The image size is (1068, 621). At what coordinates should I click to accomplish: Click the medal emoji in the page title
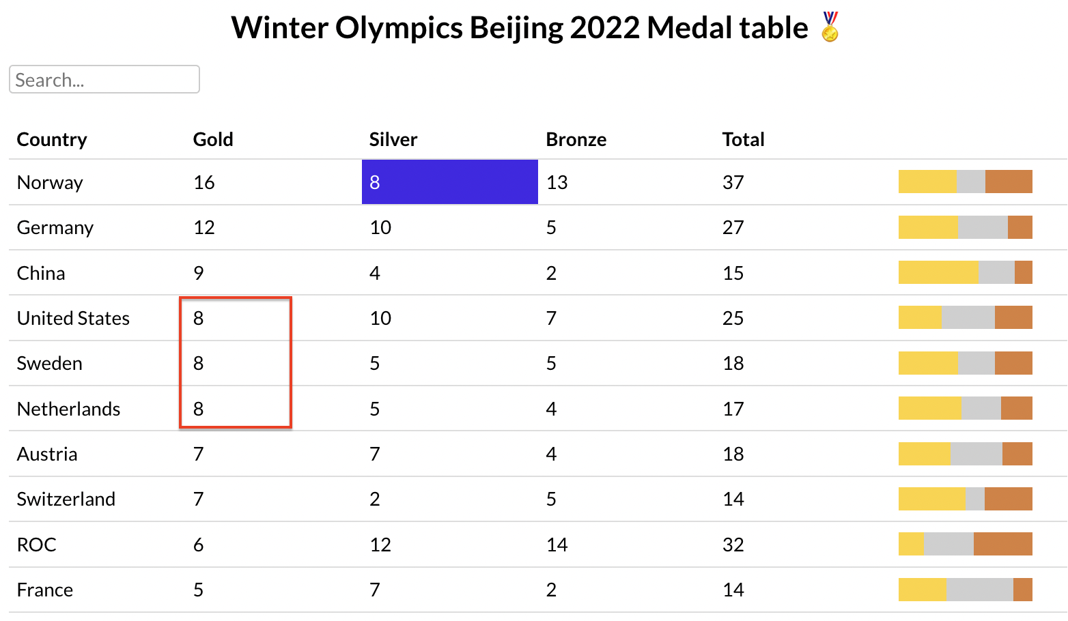pos(830,29)
